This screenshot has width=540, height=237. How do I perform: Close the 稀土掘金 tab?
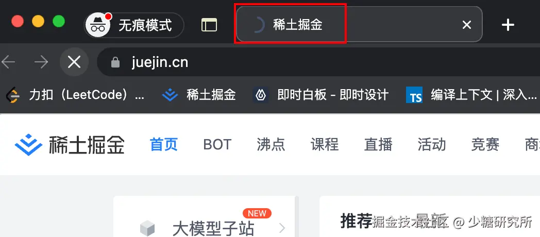click(x=467, y=25)
